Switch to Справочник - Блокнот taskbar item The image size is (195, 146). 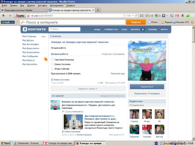pyautogui.click(x=28, y=143)
